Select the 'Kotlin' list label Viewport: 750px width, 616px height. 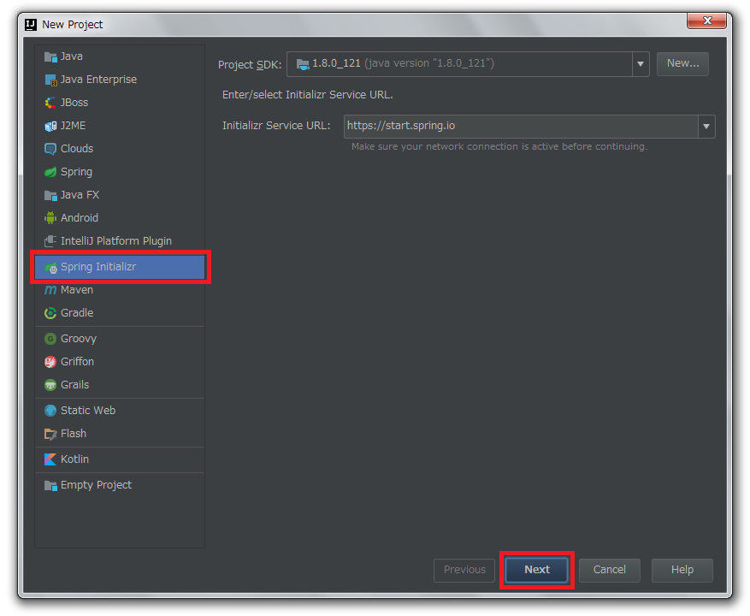pos(74,459)
